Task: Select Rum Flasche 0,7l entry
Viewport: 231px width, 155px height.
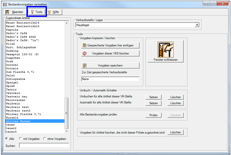Action: click(35, 72)
